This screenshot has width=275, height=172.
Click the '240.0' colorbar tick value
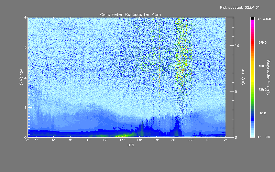[x=263, y=42]
